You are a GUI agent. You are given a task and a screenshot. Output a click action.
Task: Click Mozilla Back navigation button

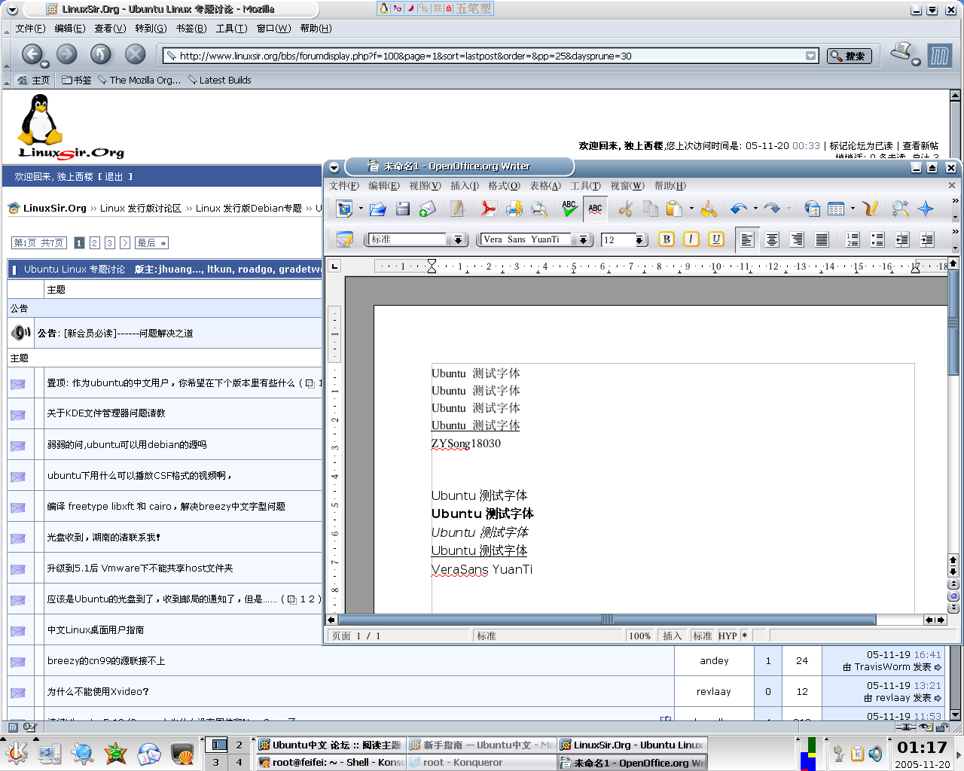[32, 54]
